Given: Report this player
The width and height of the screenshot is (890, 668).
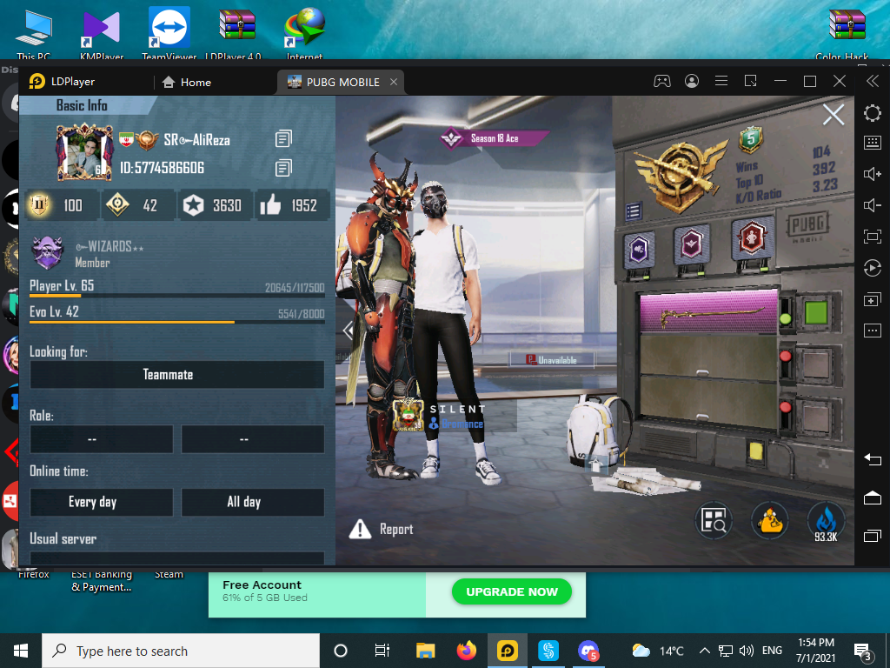Looking at the screenshot, I should [x=382, y=530].
